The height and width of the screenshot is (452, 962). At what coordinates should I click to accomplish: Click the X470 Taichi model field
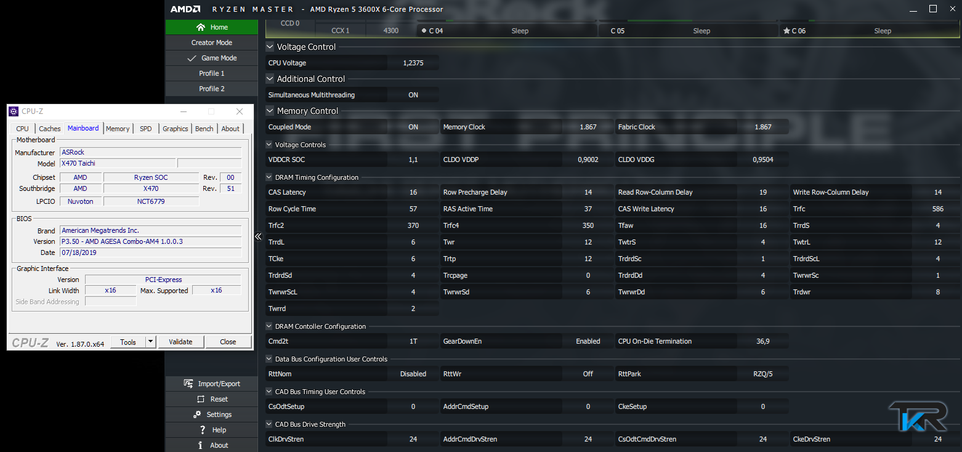pyautogui.click(x=117, y=163)
